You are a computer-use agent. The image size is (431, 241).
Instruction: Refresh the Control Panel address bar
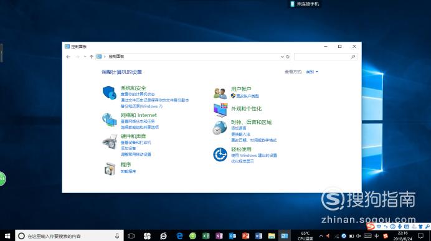288,57
